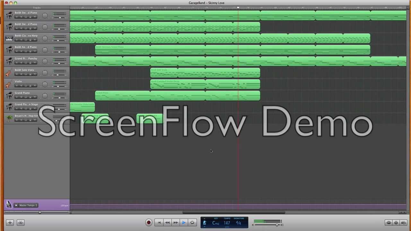Open the Cmaj key selector in LCD

(216, 223)
